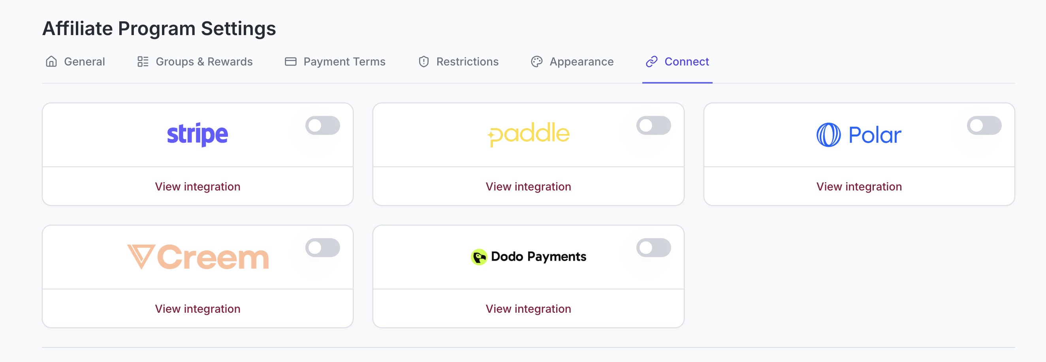
Task: Click the palette icon beside Appearance
Action: pyautogui.click(x=536, y=62)
